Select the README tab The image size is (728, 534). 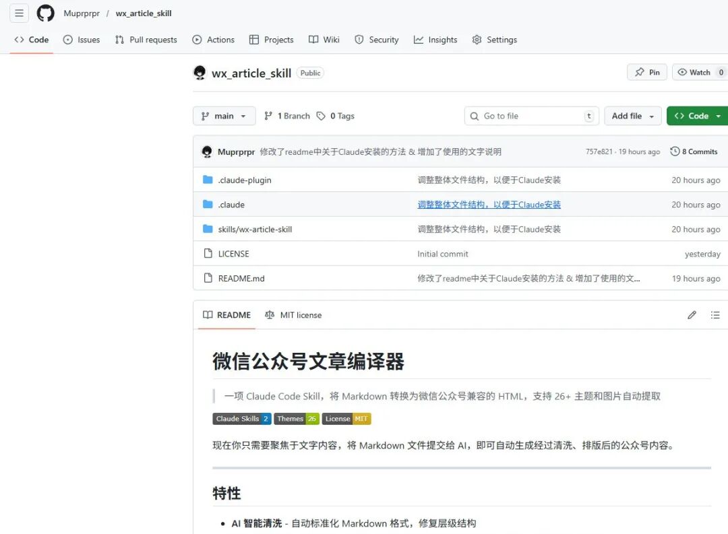(x=226, y=315)
